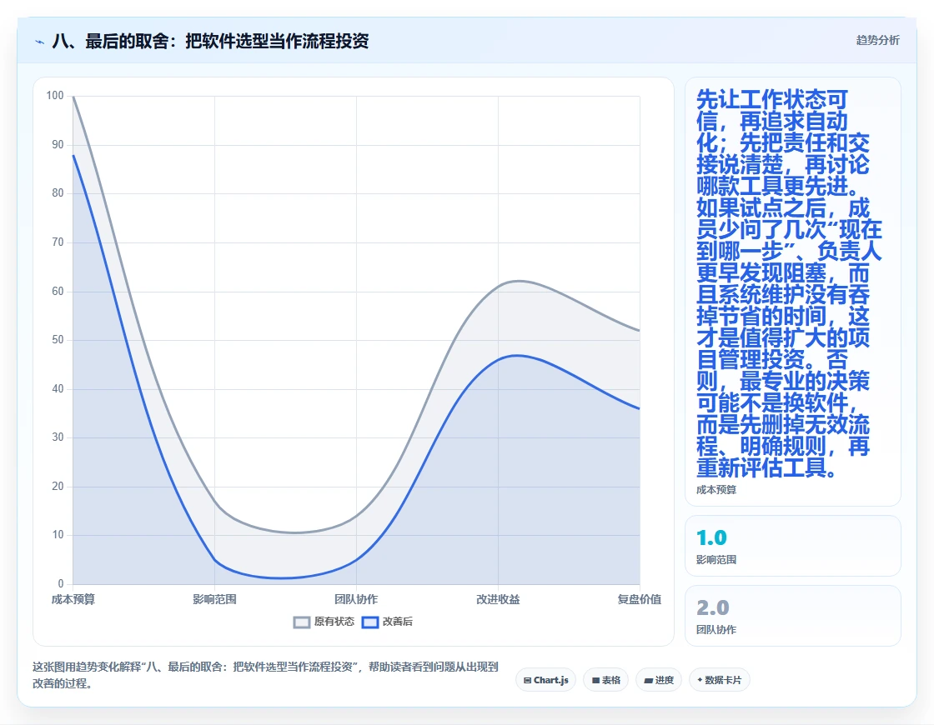Select the 表格 tag chip
Screen dimensions: 934x725
[x=605, y=680]
